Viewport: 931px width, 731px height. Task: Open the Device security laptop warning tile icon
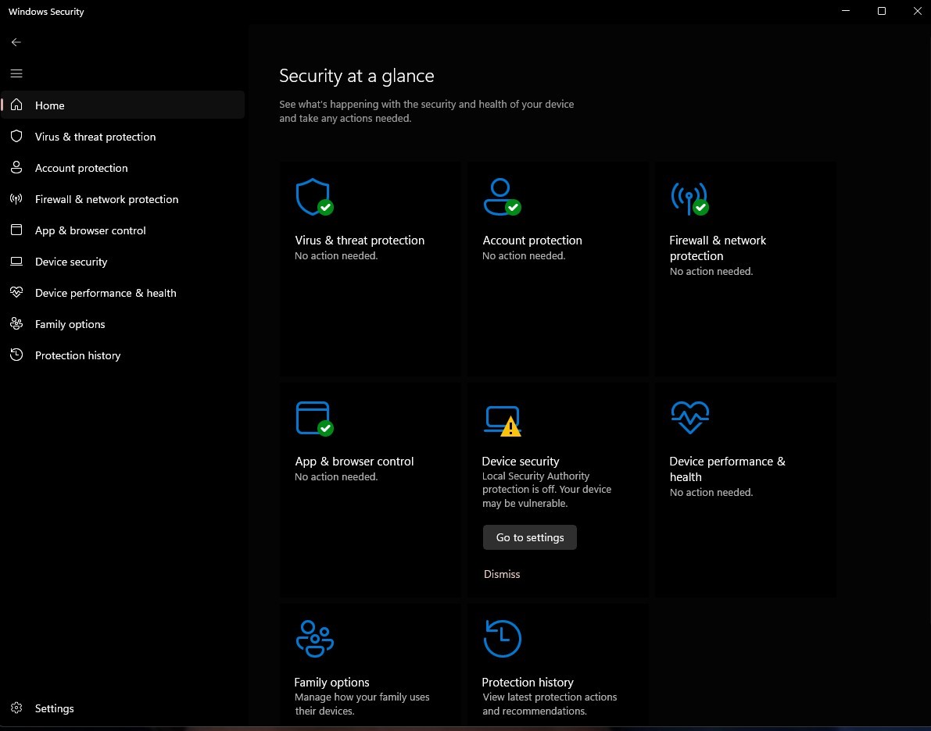[x=503, y=421]
